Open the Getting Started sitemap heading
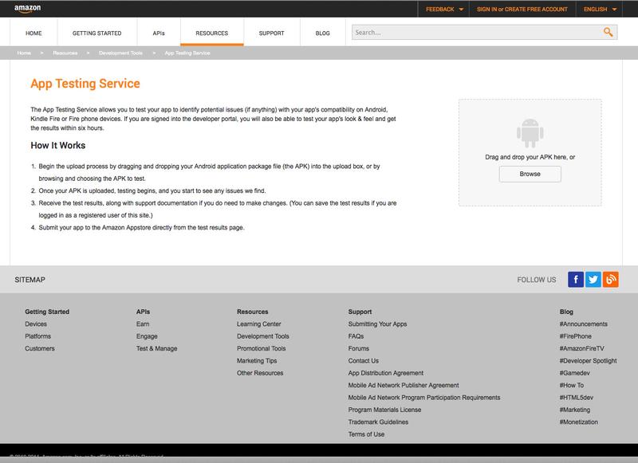 point(47,312)
